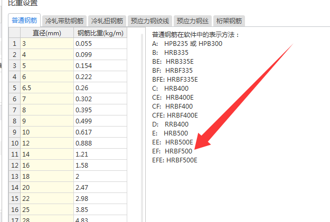Click the B: HRB335 line
This screenshot has height=222, width=330.
170,53
